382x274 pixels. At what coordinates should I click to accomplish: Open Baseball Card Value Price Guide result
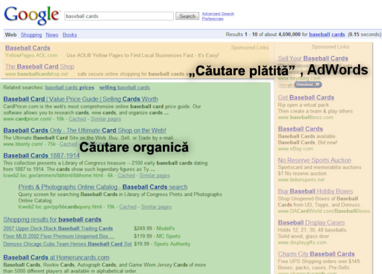click(x=81, y=99)
